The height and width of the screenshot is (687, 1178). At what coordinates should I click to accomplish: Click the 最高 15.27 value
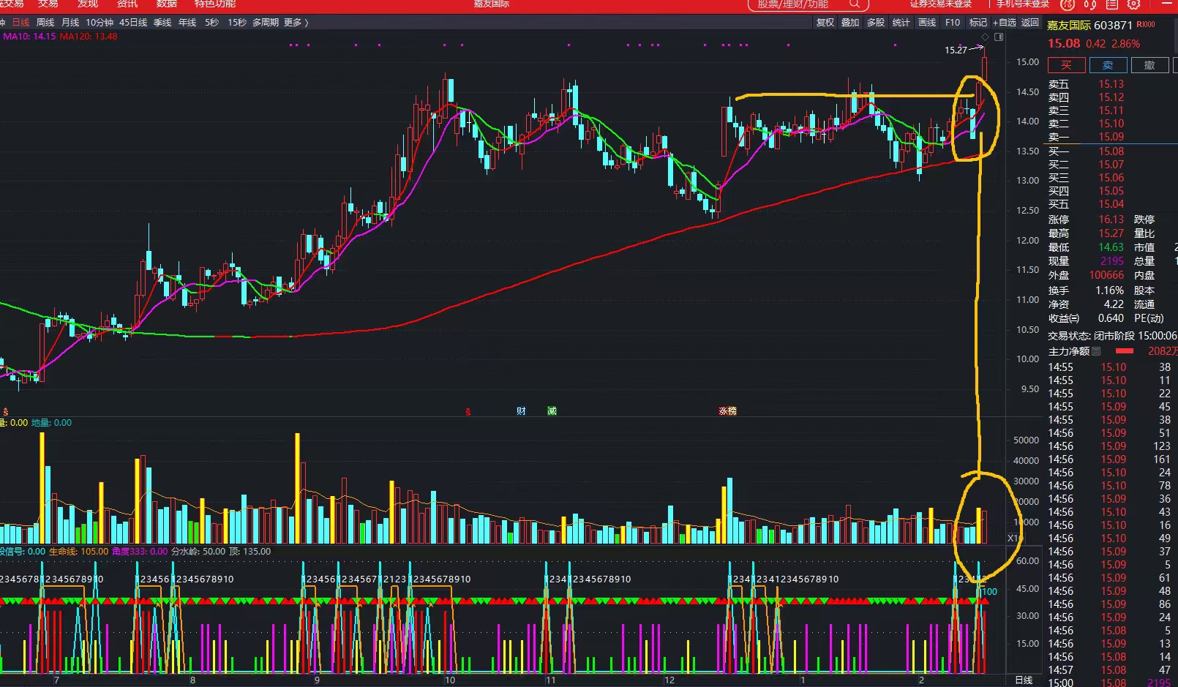point(1111,233)
